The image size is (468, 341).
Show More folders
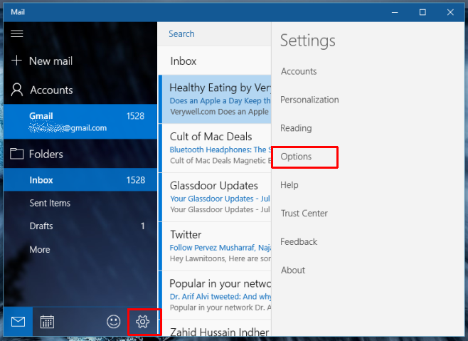coord(80,249)
